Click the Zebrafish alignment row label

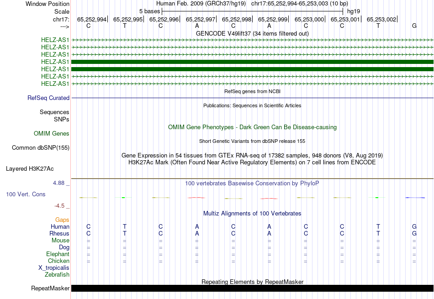tap(57, 275)
